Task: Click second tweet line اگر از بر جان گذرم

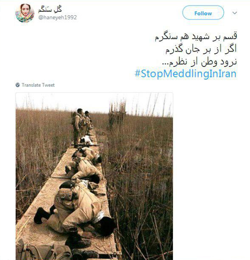Action: (x=201, y=49)
